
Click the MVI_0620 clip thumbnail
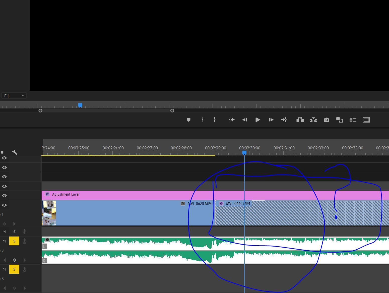49,213
